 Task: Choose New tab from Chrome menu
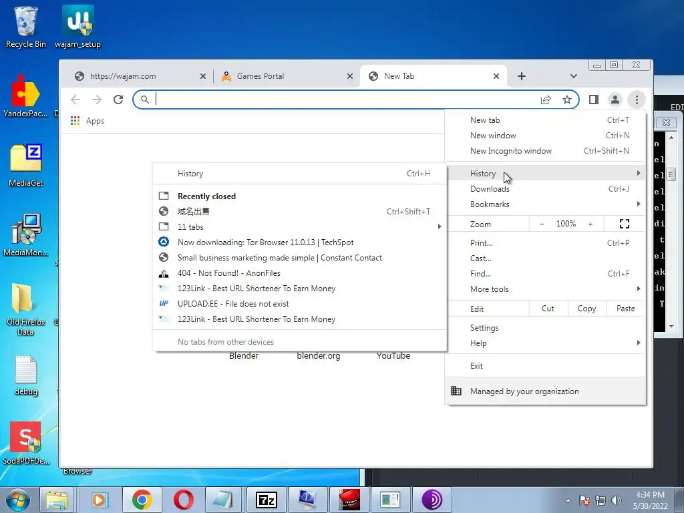(545, 120)
